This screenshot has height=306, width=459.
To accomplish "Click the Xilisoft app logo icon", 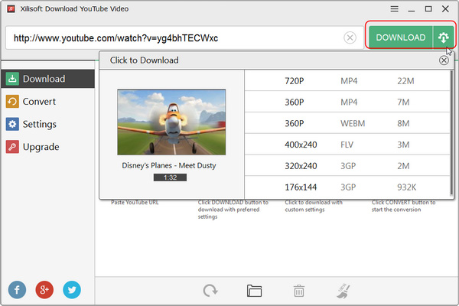I will 11,9.
